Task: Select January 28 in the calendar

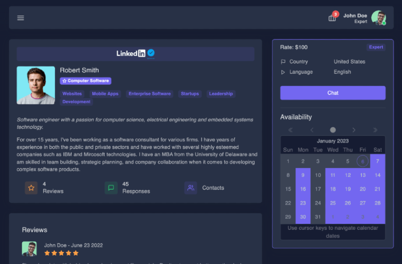Action: click(378, 203)
